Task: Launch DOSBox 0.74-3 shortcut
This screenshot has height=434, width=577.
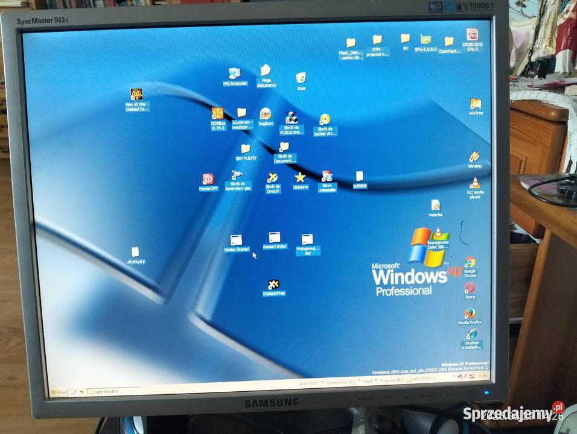Action: pyautogui.click(x=218, y=119)
